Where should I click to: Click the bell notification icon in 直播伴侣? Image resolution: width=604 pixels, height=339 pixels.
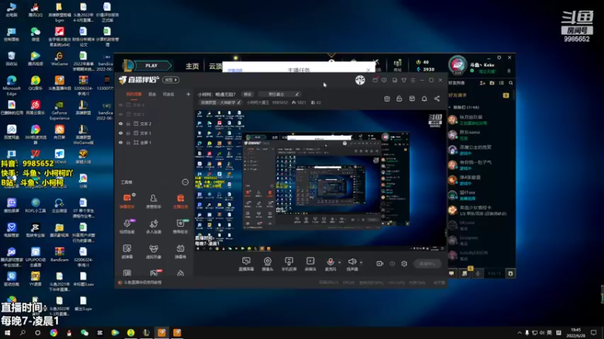(424, 99)
